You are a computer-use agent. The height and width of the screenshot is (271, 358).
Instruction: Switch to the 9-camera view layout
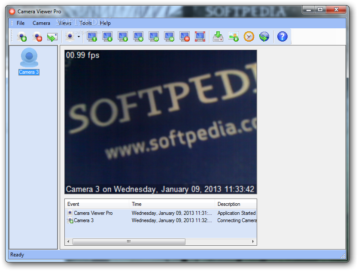click(123, 36)
